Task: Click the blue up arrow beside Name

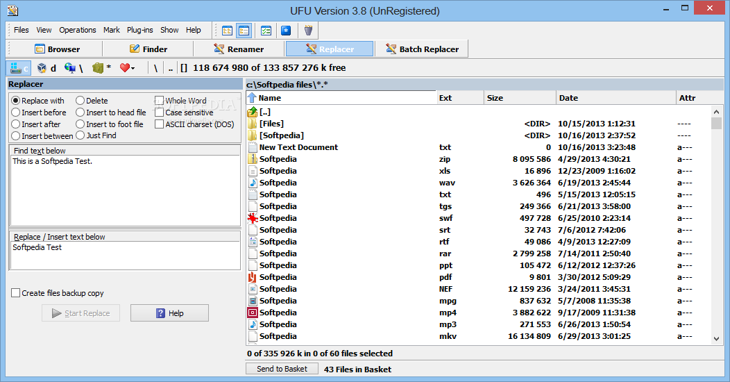Action: click(x=252, y=98)
